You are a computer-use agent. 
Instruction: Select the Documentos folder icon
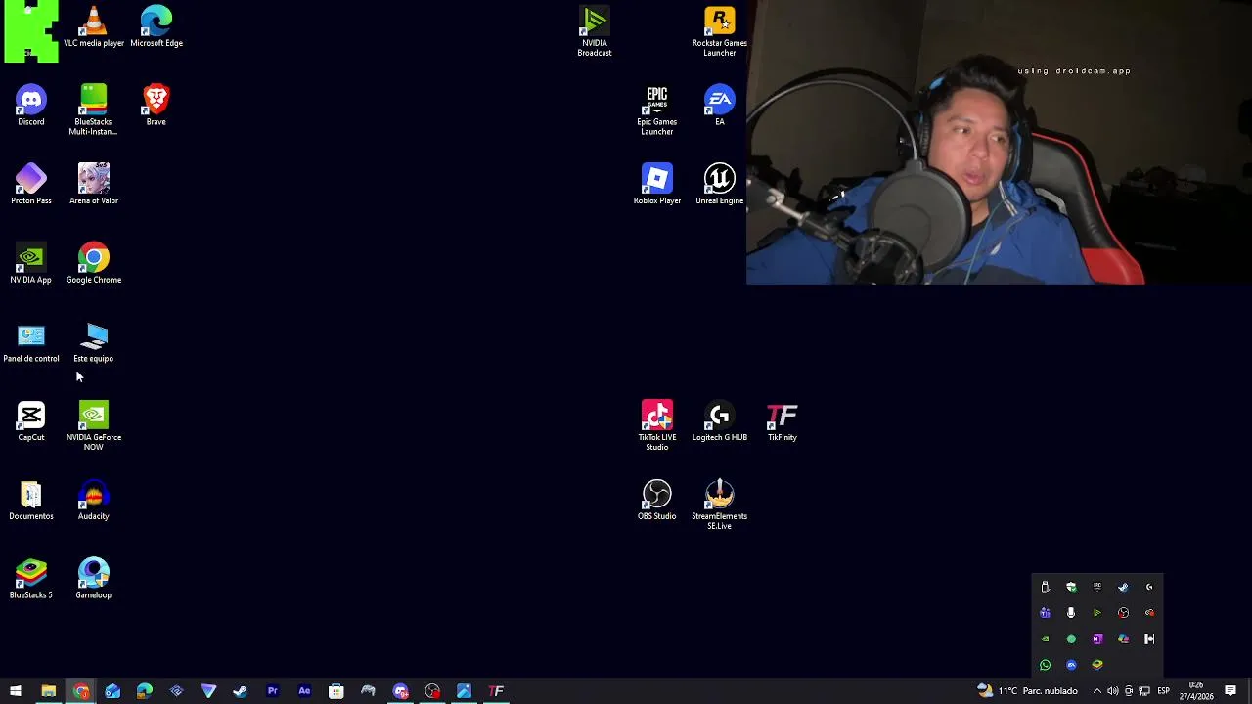pos(31,501)
